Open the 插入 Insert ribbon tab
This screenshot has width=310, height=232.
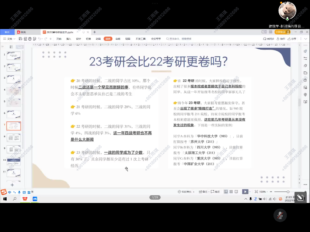[69, 39]
